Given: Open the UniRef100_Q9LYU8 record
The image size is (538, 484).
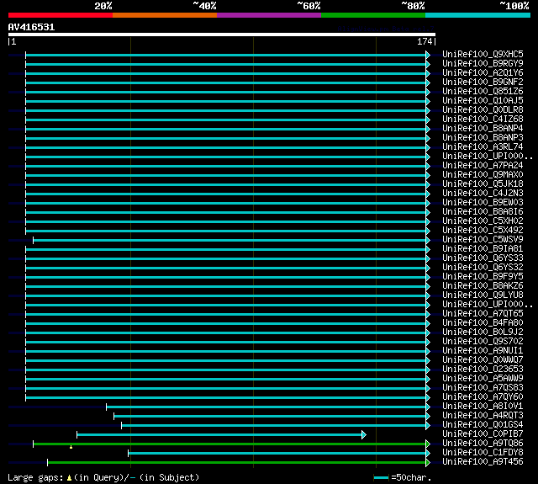Looking at the screenshot, I should 483,295.
